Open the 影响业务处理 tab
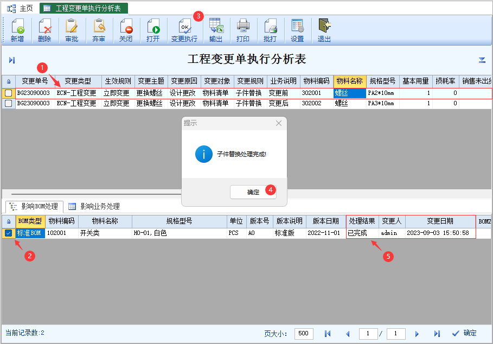493x344 pixels. [94, 206]
